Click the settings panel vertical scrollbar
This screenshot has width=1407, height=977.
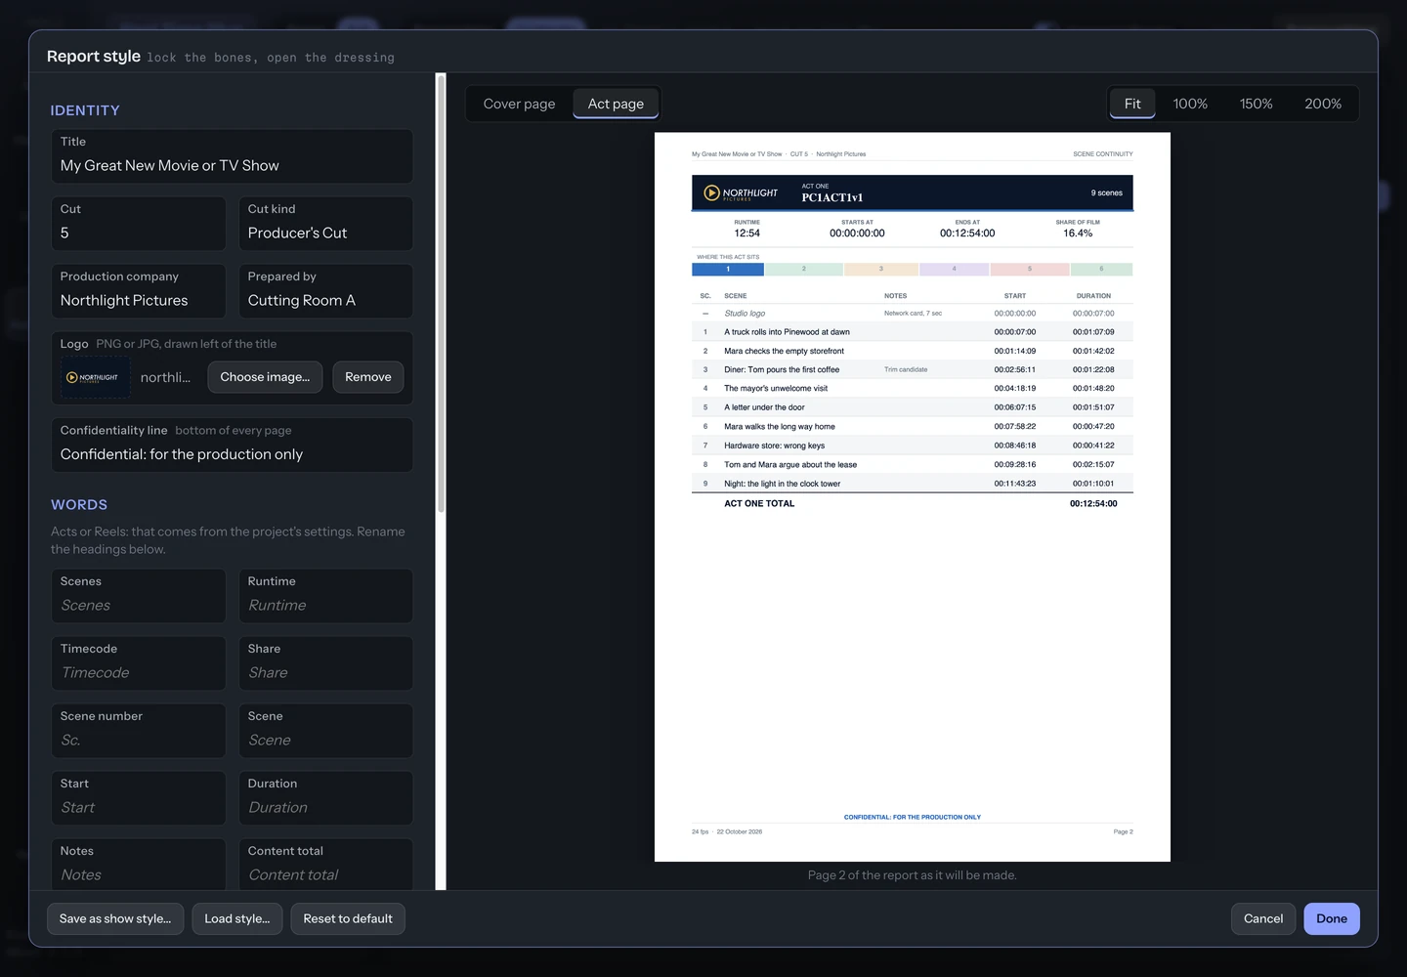point(441,293)
